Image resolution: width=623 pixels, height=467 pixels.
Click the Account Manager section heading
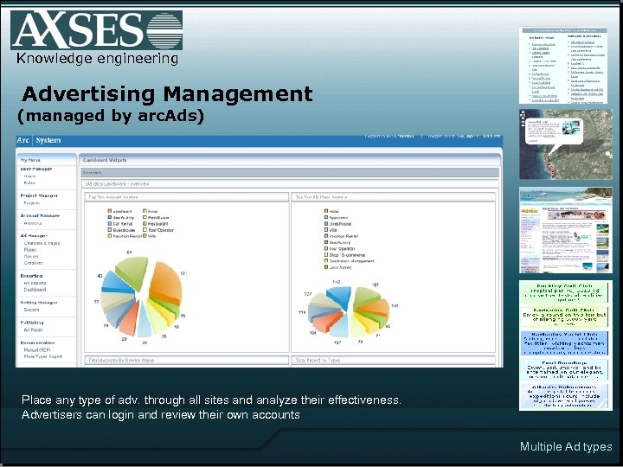40,215
